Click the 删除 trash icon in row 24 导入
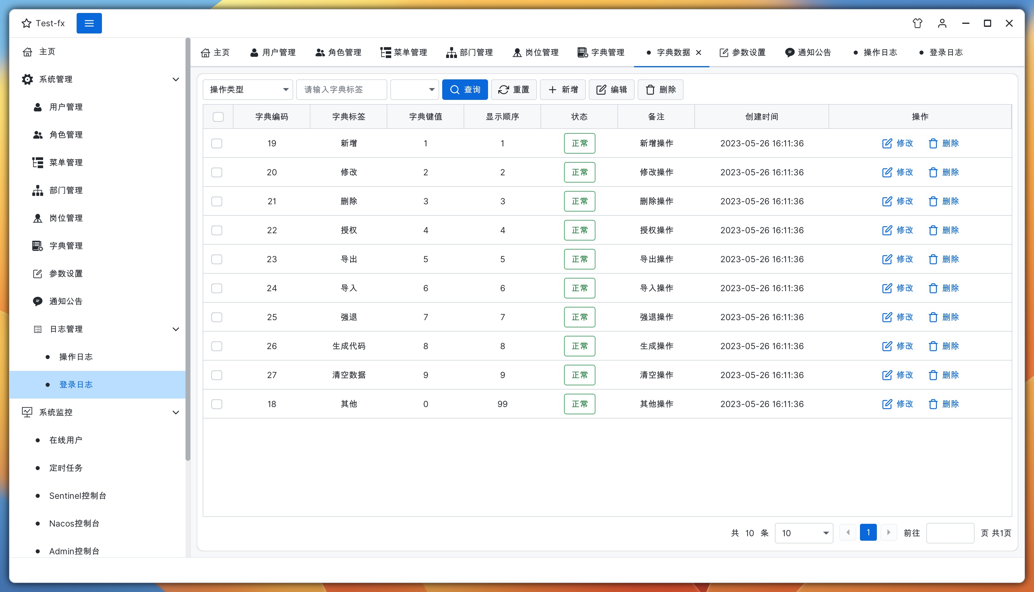The height and width of the screenshot is (592, 1034). click(x=933, y=288)
